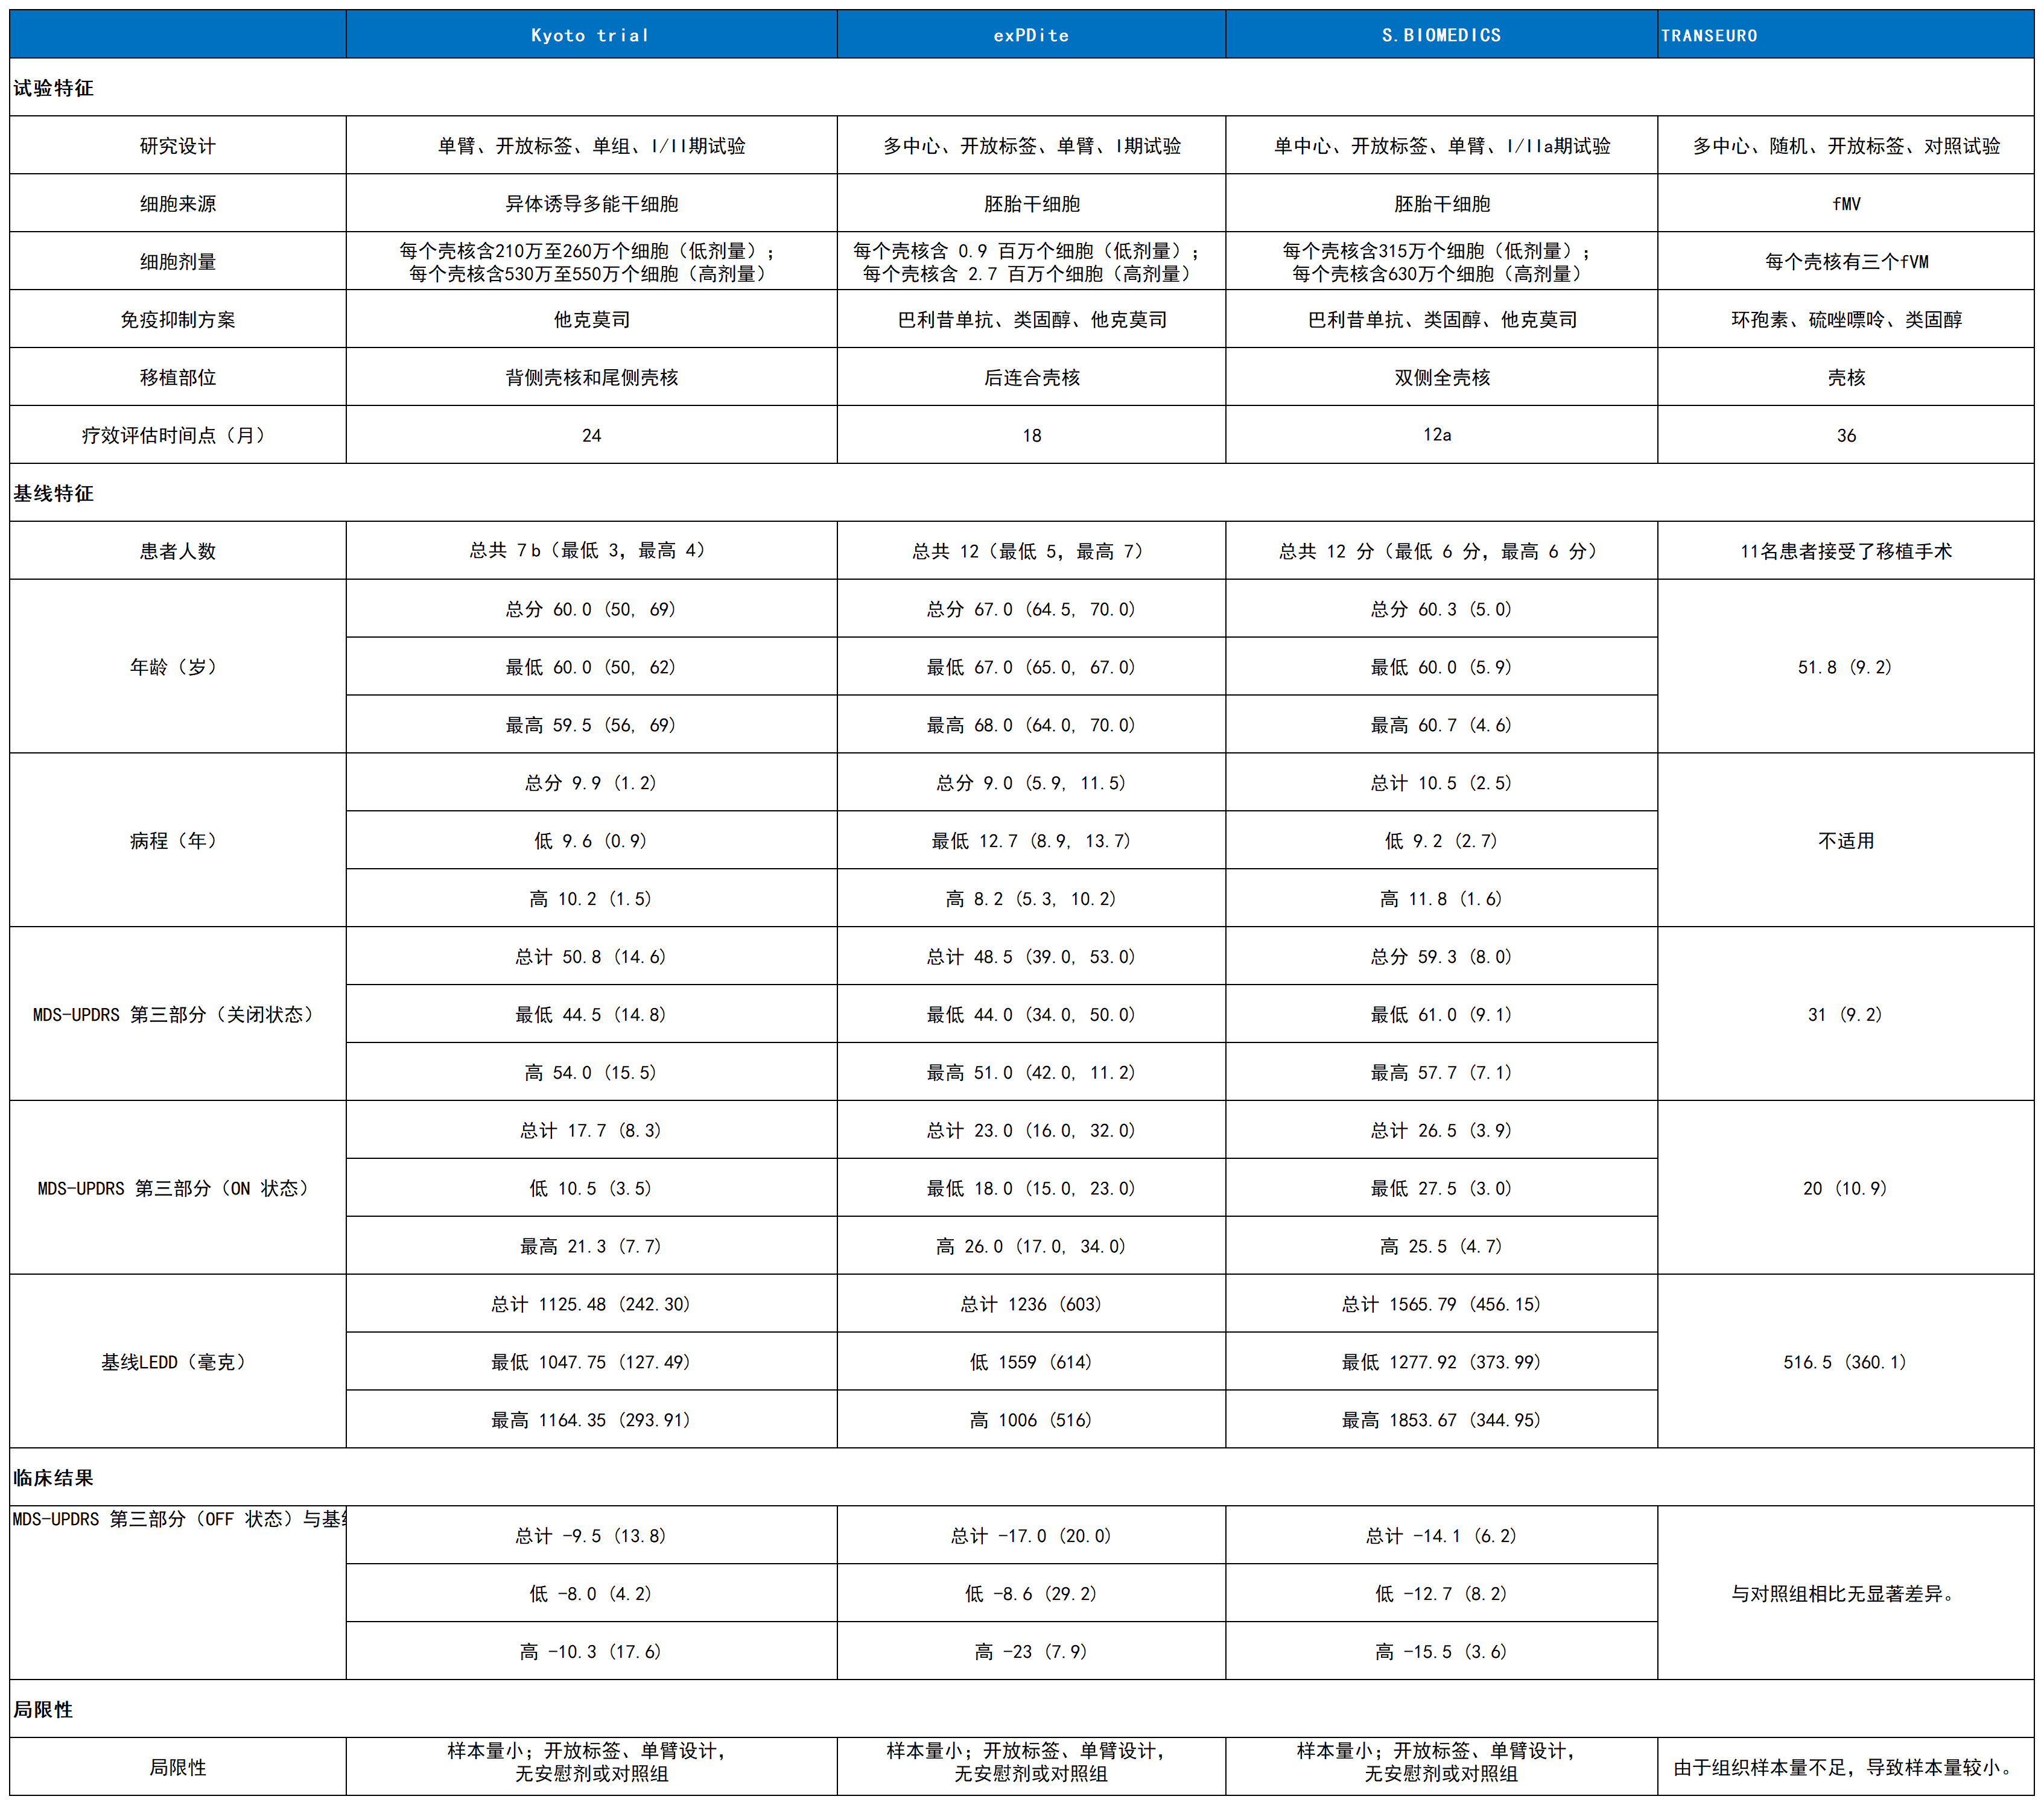Select the 516.5 (360.1) cell
2044x1805 pixels.
tap(1845, 1362)
